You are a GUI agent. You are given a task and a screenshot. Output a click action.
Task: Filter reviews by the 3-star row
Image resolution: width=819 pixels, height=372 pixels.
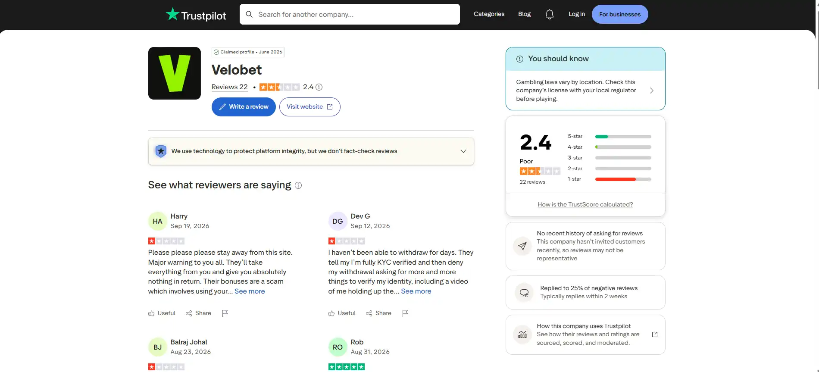pos(610,158)
